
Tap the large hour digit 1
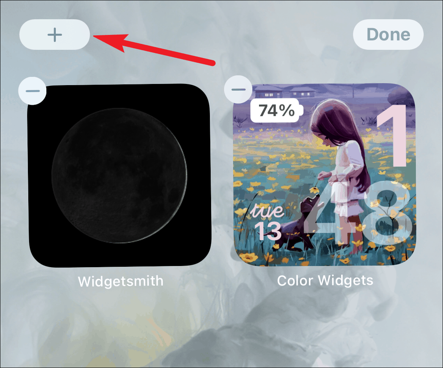click(x=392, y=136)
